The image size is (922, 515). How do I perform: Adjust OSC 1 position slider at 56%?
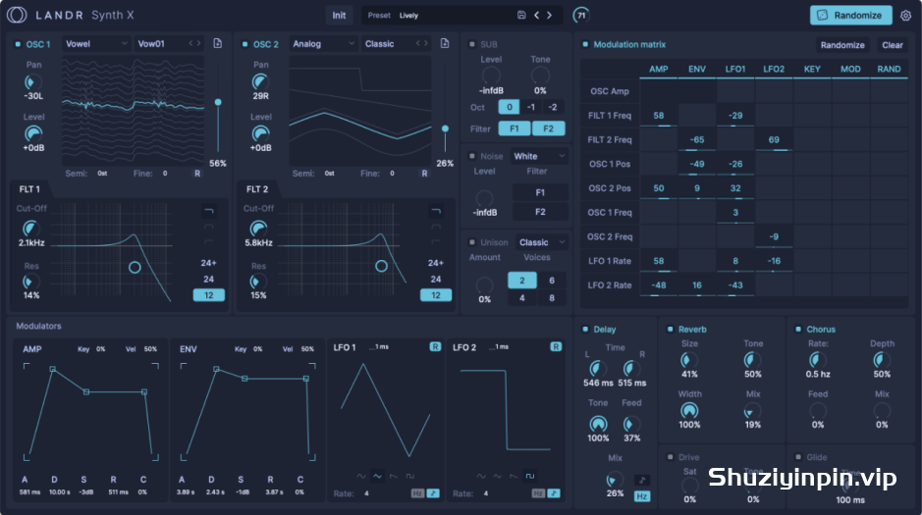(x=218, y=102)
